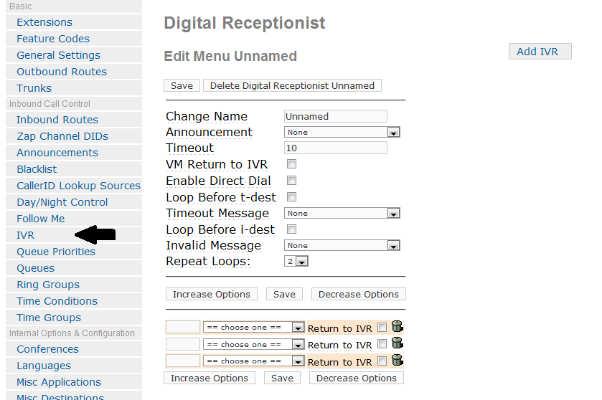The height and width of the screenshot is (400, 602).
Task: Open first option's choose one destination dropdown
Action: pyautogui.click(x=254, y=328)
